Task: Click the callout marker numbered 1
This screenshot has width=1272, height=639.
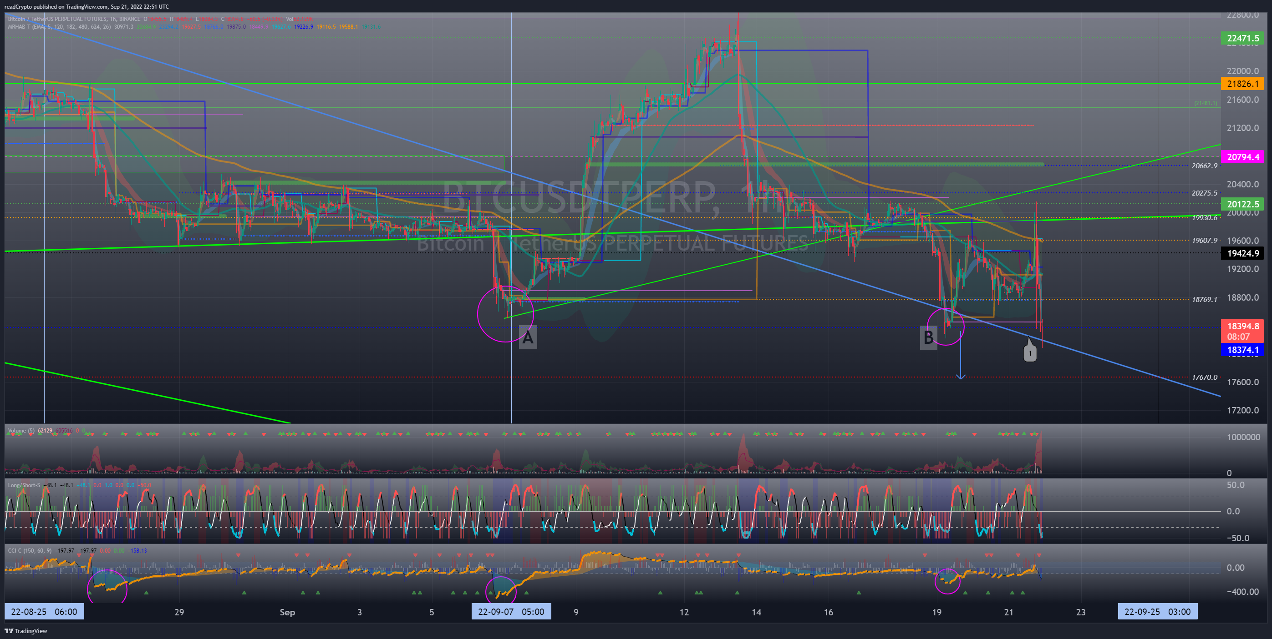Action: point(1029,353)
